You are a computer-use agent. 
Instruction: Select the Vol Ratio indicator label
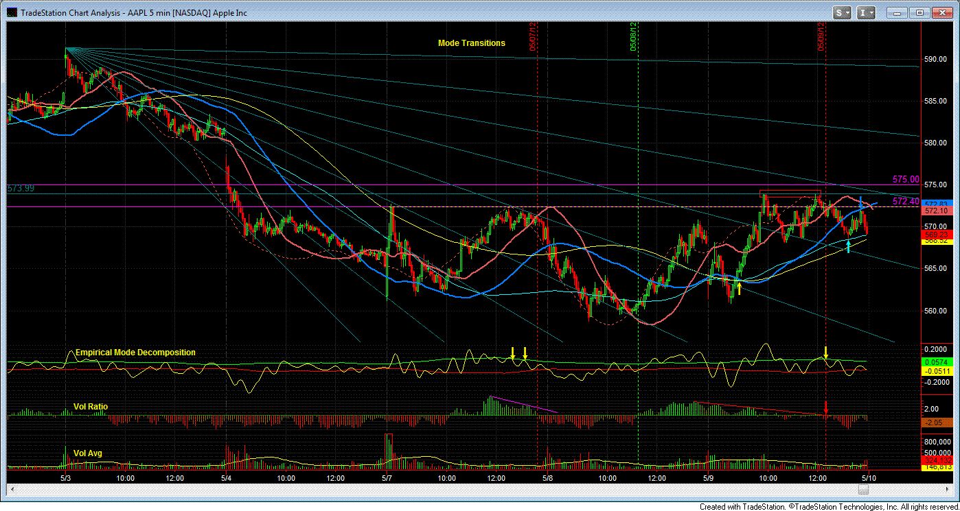pyautogui.click(x=91, y=407)
